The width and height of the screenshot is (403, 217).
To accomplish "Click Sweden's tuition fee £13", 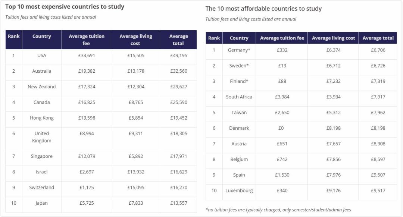I will point(282,66).
